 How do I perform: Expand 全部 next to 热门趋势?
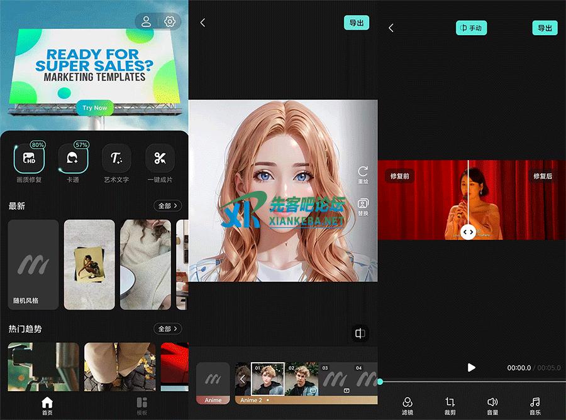(x=168, y=328)
